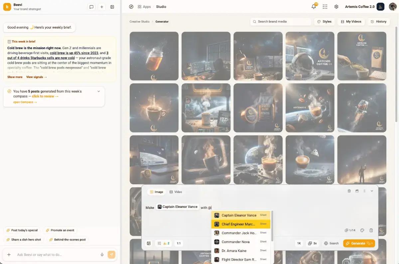Open the honey jar image thumbnail
Viewport: 399px width, 264px height.
point(154,56)
